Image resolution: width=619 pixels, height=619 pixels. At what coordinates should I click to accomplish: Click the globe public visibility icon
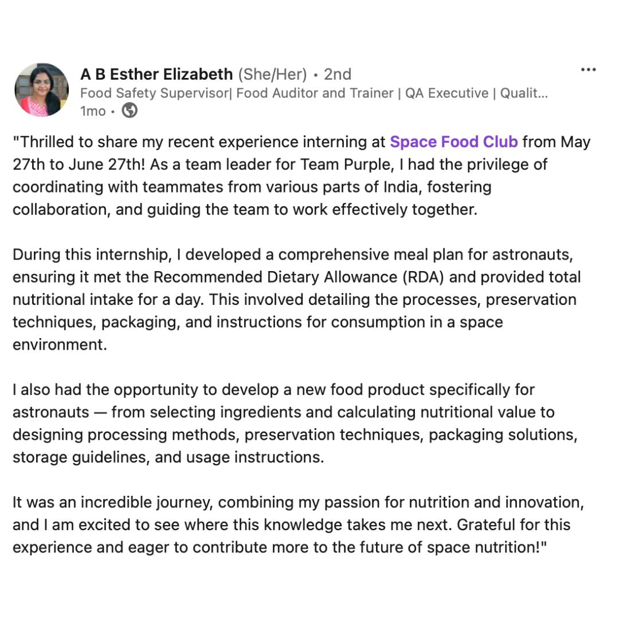click(130, 110)
